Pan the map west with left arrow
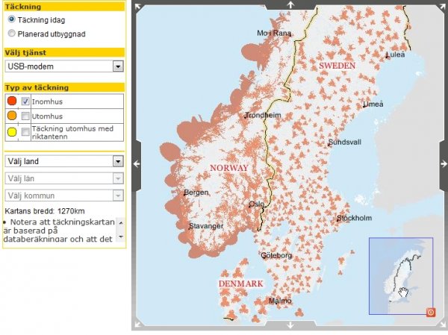Viewport: 448px width, 335px height. (137, 163)
